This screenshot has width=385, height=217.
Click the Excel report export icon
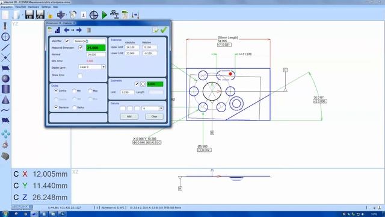[125, 14]
